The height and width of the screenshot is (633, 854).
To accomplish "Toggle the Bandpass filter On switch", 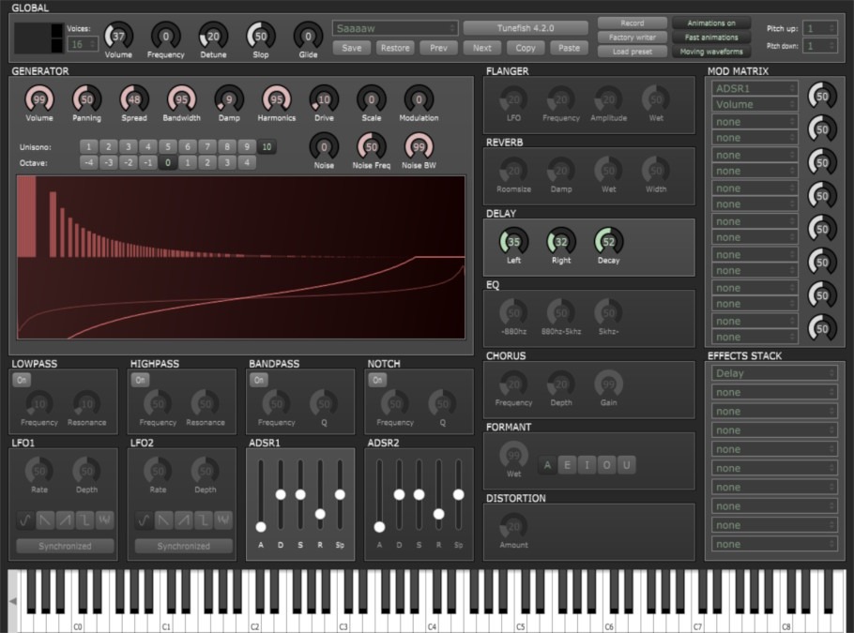I will coord(259,380).
